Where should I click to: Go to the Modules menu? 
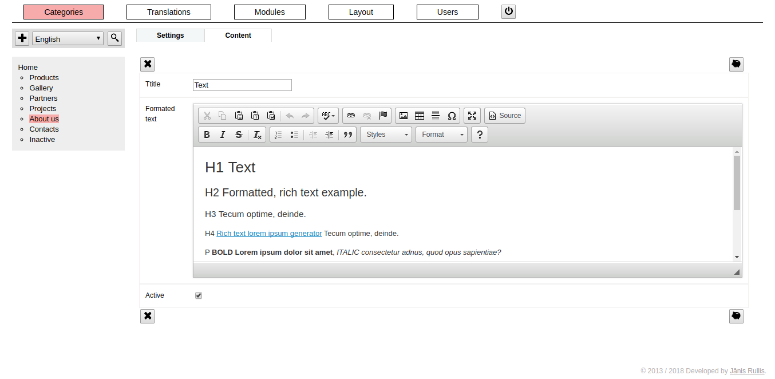[270, 12]
